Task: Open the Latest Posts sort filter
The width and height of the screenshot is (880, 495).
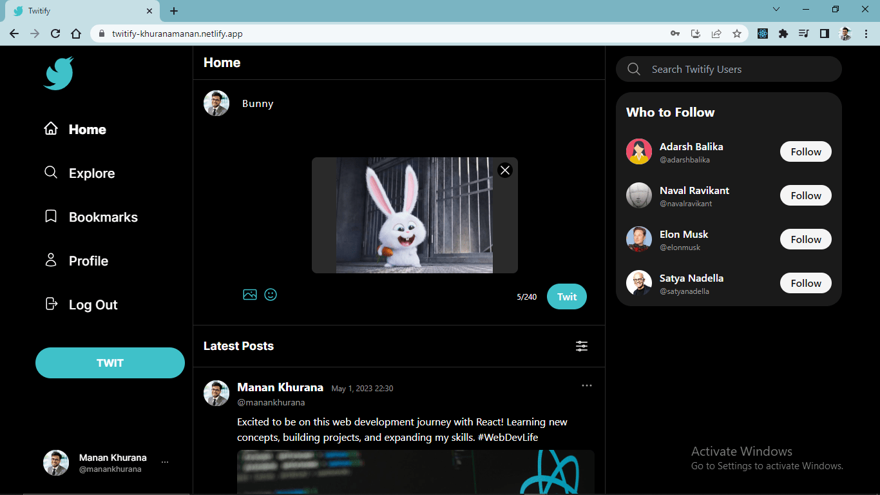Action: pos(582,346)
